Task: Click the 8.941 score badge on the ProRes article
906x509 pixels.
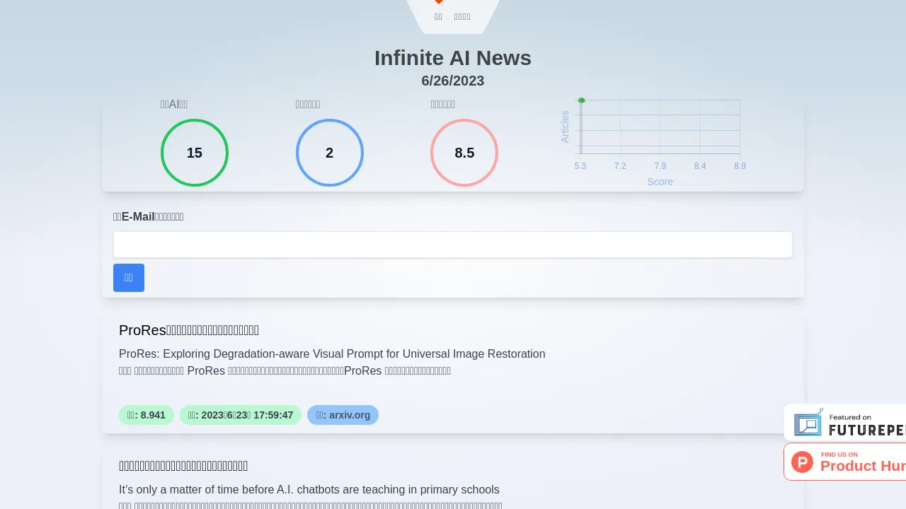Action: [x=147, y=415]
